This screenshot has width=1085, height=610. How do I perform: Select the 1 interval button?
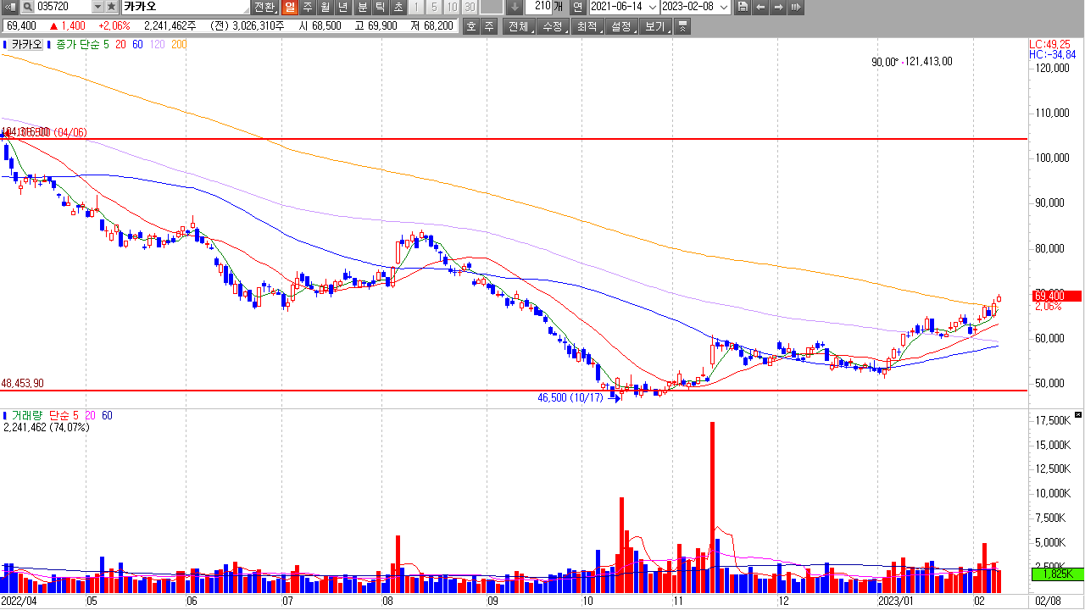click(x=416, y=7)
